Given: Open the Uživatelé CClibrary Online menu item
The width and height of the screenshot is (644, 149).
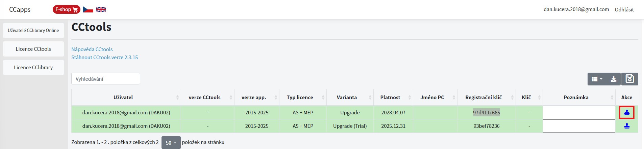Looking at the screenshot, I should pos(33,30).
